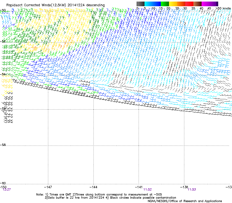Click the -52 latitude axis label
This screenshot has width=232, height=203.
3,42
